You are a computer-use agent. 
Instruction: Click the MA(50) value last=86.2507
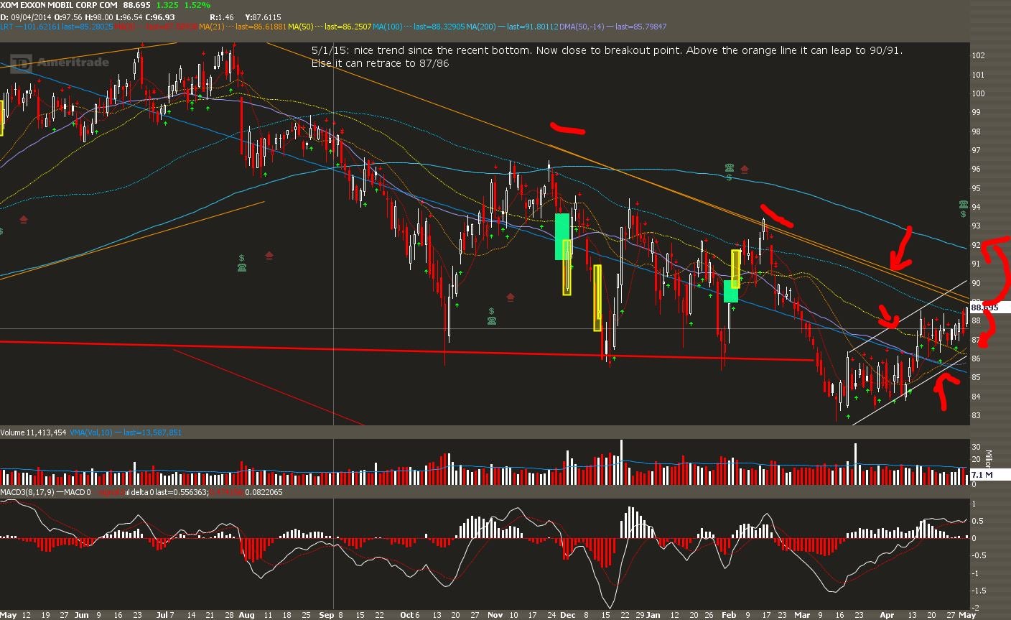click(x=348, y=27)
